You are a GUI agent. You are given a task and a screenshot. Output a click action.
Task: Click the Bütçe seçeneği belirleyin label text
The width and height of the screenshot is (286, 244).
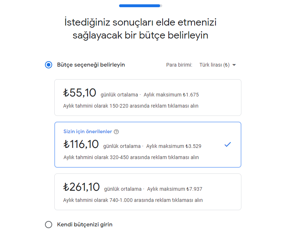(91, 65)
